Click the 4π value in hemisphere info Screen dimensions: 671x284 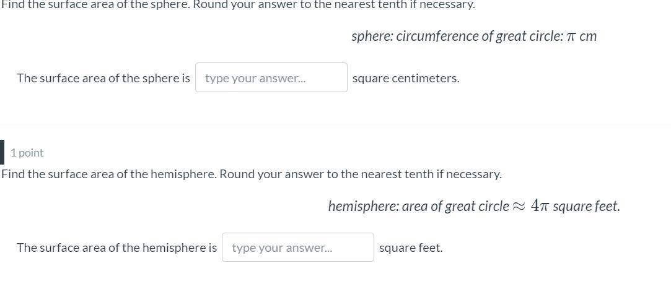click(540, 206)
